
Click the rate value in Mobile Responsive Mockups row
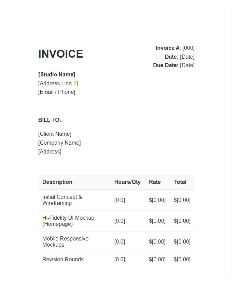[x=157, y=242]
